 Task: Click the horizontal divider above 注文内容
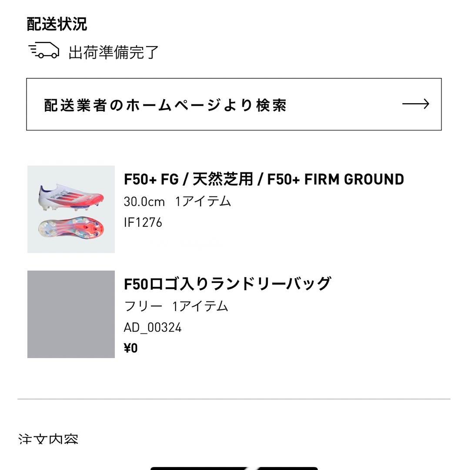coord(234,397)
